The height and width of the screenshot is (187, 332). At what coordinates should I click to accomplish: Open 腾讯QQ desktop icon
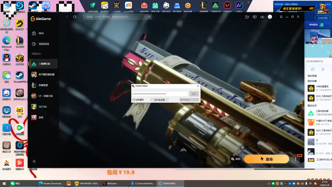click(x=6, y=59)
